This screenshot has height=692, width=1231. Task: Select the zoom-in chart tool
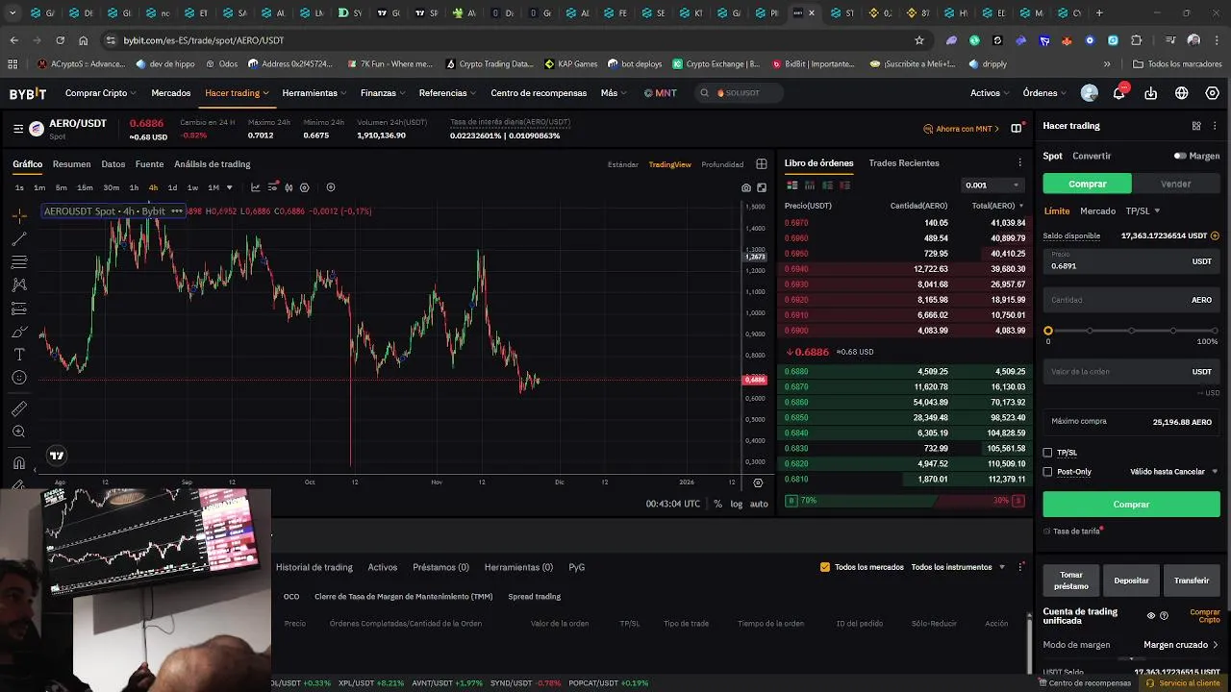pyautogui.click(x=19, y=432)
